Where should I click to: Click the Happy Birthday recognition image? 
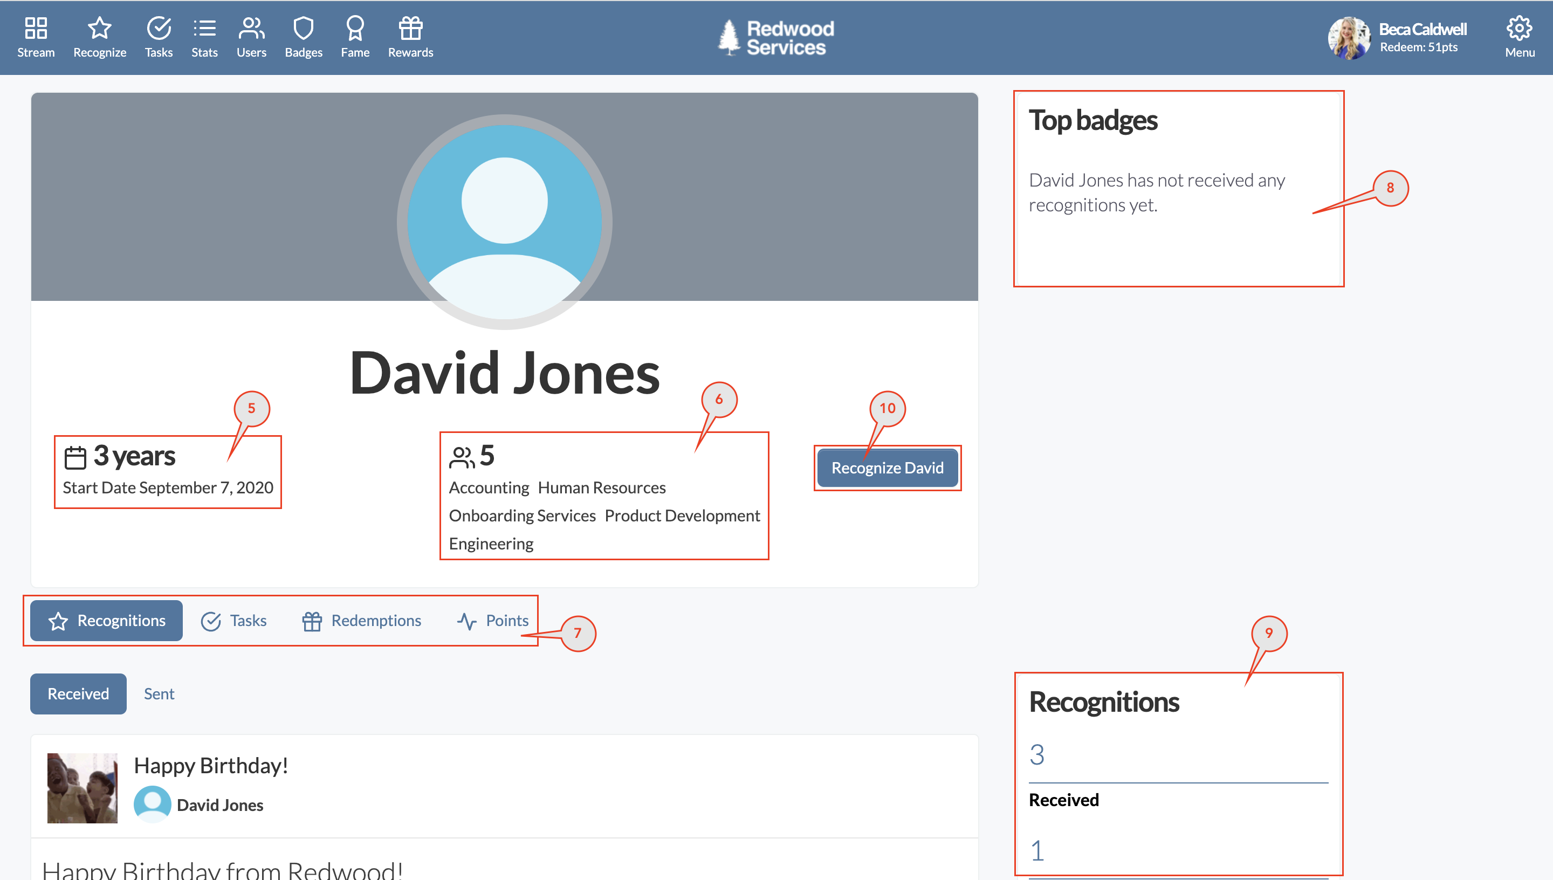82,788
